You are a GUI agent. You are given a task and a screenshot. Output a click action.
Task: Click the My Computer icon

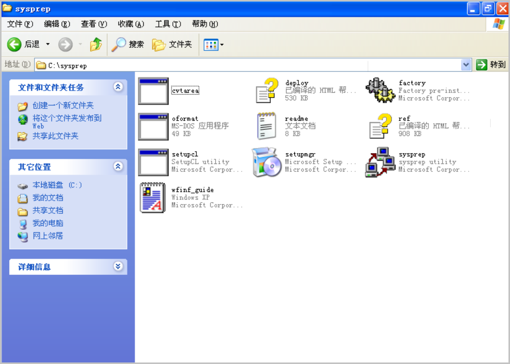[x=23, y=225]
